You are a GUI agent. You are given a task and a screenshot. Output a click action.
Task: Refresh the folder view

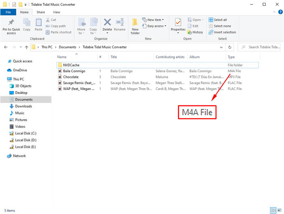click(x=230, y=47)
